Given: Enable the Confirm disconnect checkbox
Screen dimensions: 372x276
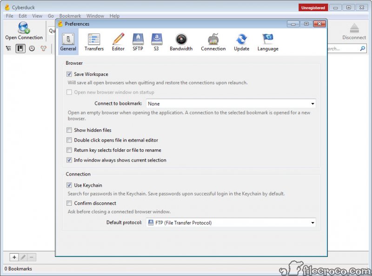Looking at the screenshot, I should 69,203.
